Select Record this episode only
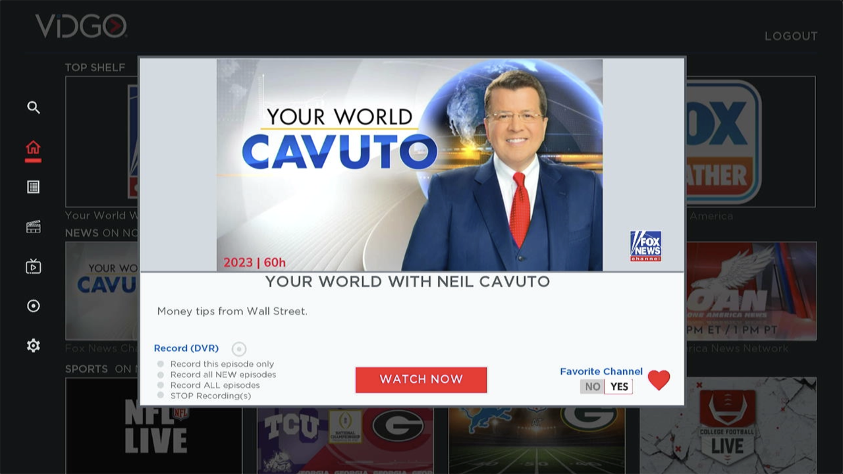The image size is (843, 474). coord(215,364)
